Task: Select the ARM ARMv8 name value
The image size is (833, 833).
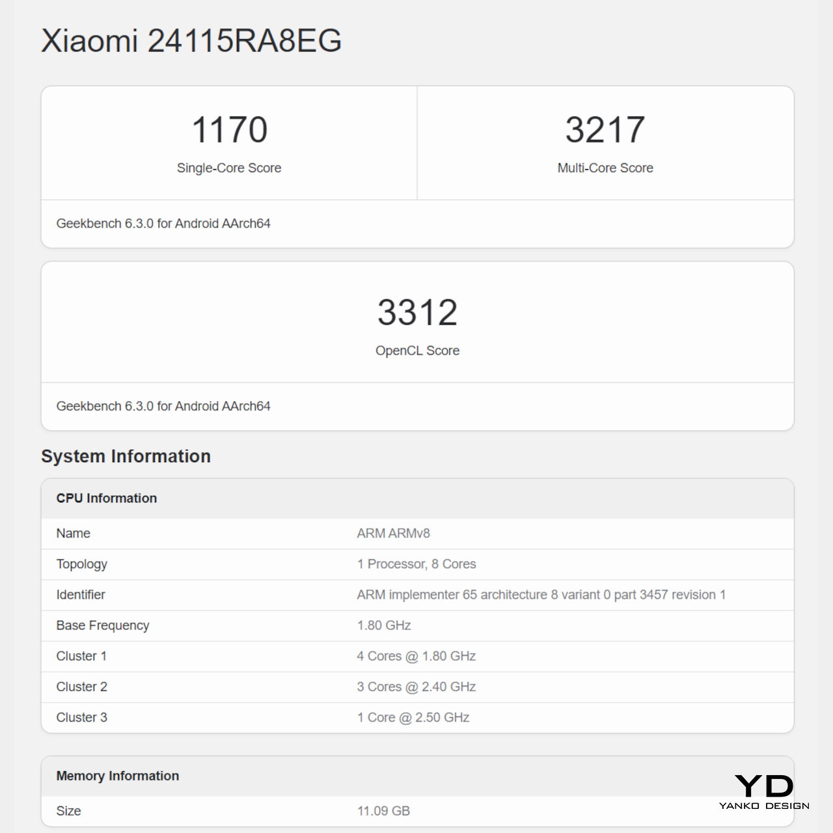Action: 393,534
